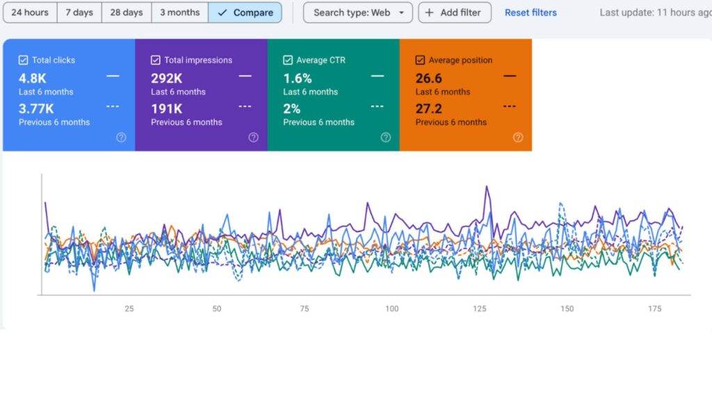The width and height of the screenshot is (712, 415).
Task: Expand the Search type dropdown arrow
Action: [401, 13]
